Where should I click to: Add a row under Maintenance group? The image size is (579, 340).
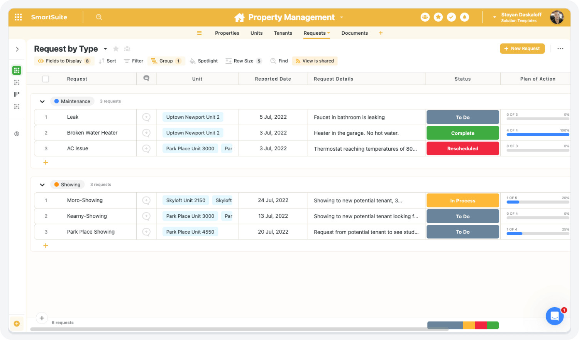click(46, 162)
